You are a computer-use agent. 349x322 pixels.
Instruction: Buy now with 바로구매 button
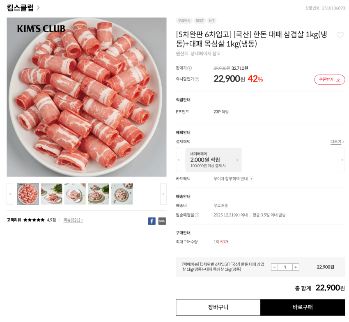tap(303, 307)
